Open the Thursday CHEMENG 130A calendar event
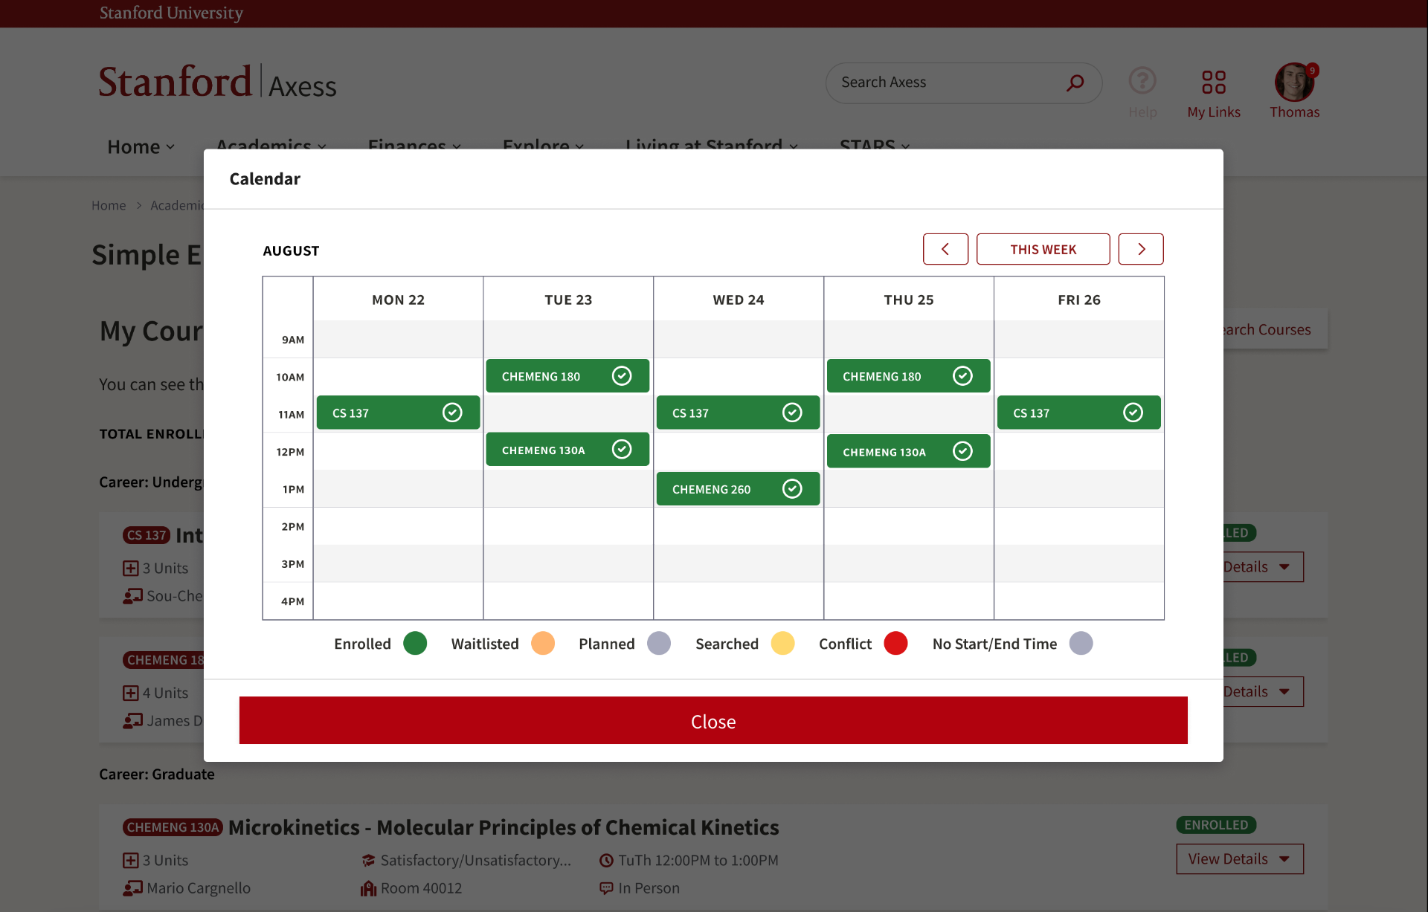Viewport: 1428px width, 912px height. tap(908, 451)
